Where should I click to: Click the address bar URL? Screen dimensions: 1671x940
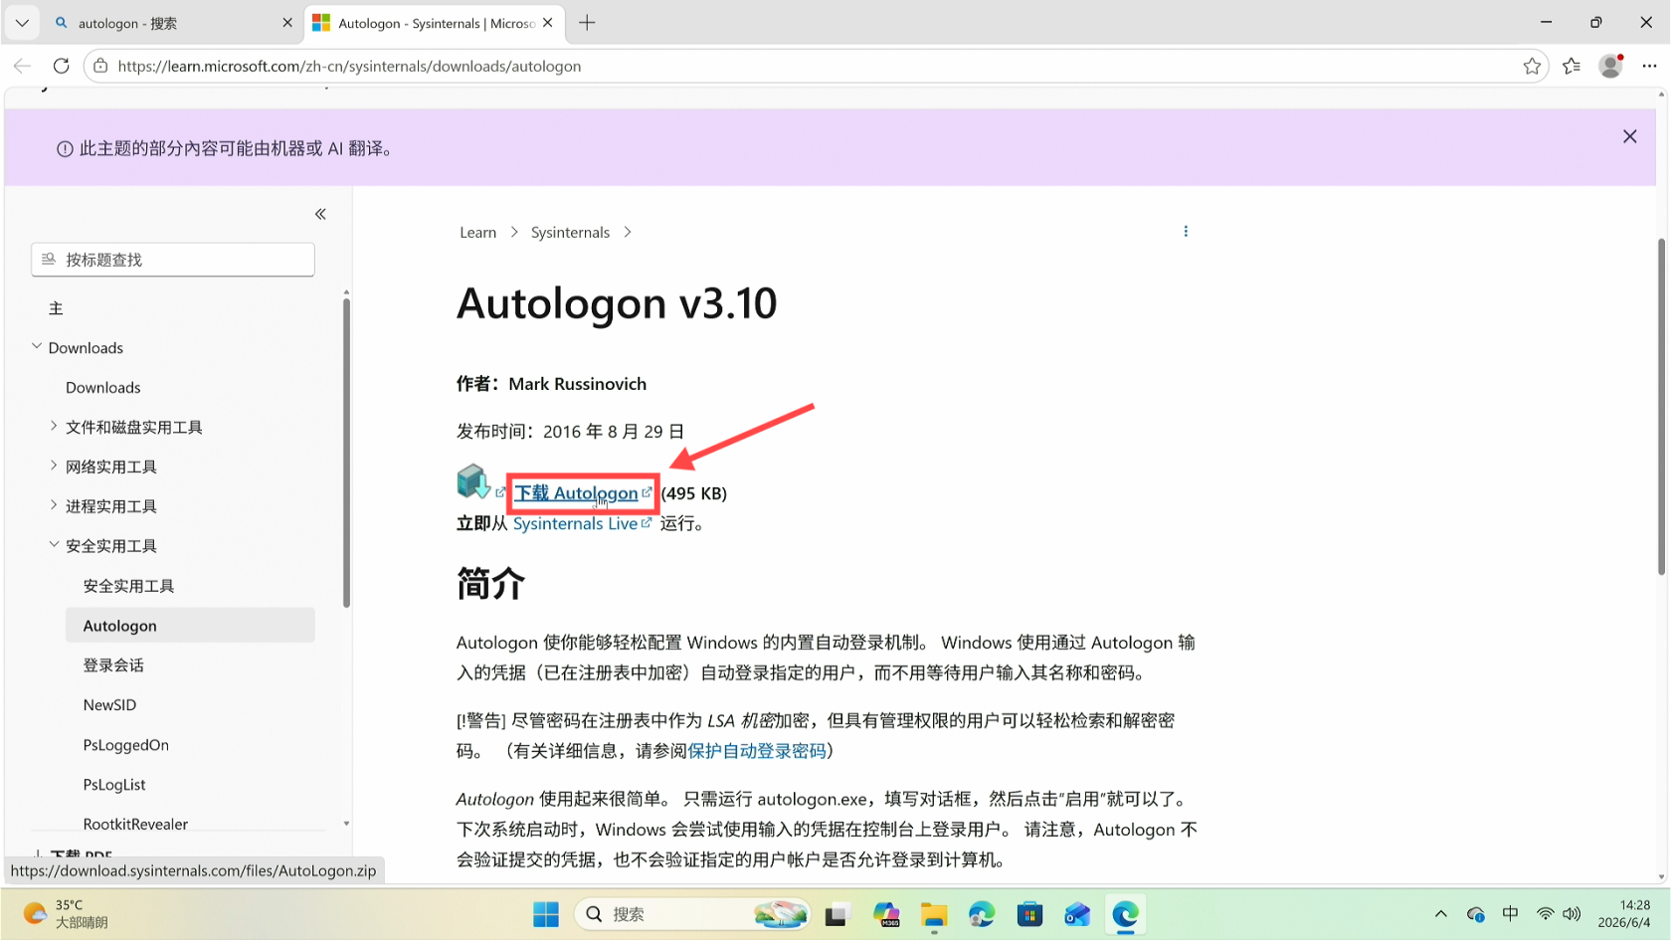click(x=349, y=66)
